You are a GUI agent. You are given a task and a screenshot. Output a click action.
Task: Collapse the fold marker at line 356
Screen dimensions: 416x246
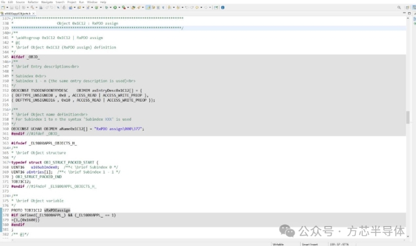pyautogui.click(x=10, y=110)
